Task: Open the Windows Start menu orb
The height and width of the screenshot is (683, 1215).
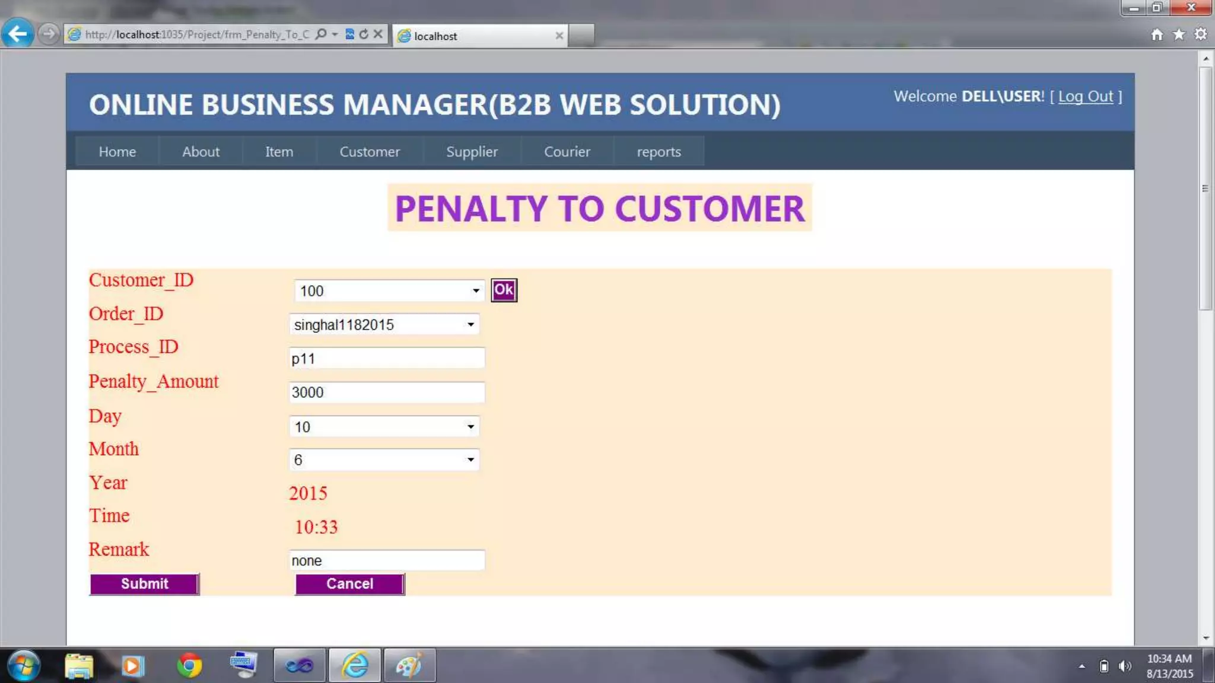Action: point(24,666)
